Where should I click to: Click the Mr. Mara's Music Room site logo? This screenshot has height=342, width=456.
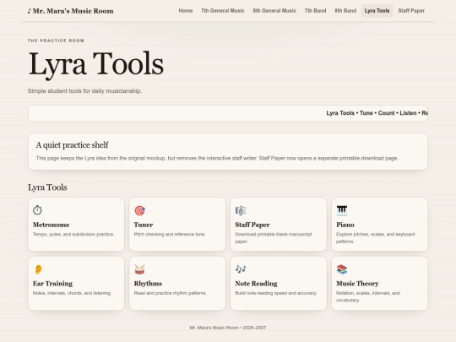tap(70, 11)
